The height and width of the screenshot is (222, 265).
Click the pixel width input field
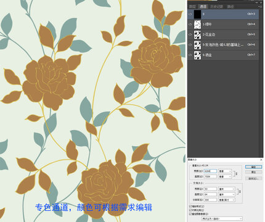coord(210,171)
